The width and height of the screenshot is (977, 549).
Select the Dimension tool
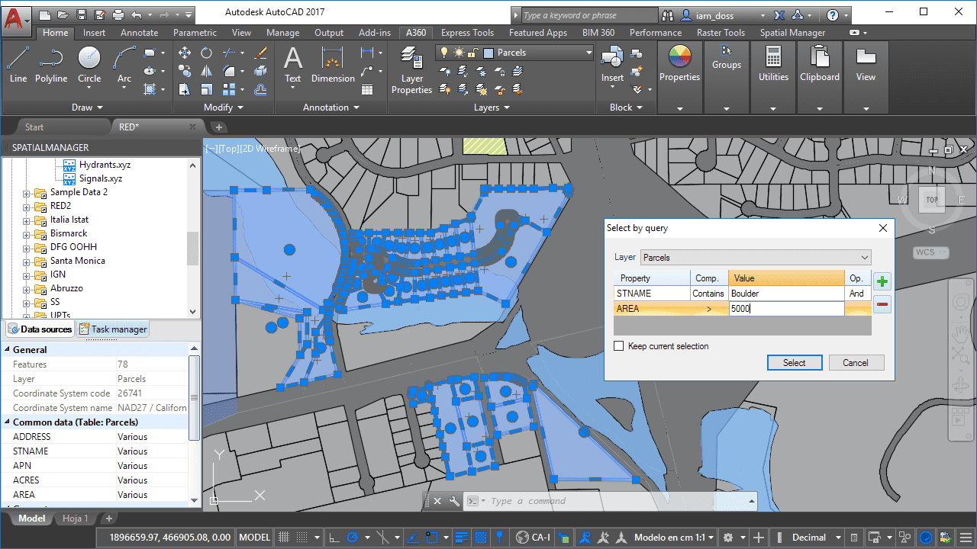[333, 65]
